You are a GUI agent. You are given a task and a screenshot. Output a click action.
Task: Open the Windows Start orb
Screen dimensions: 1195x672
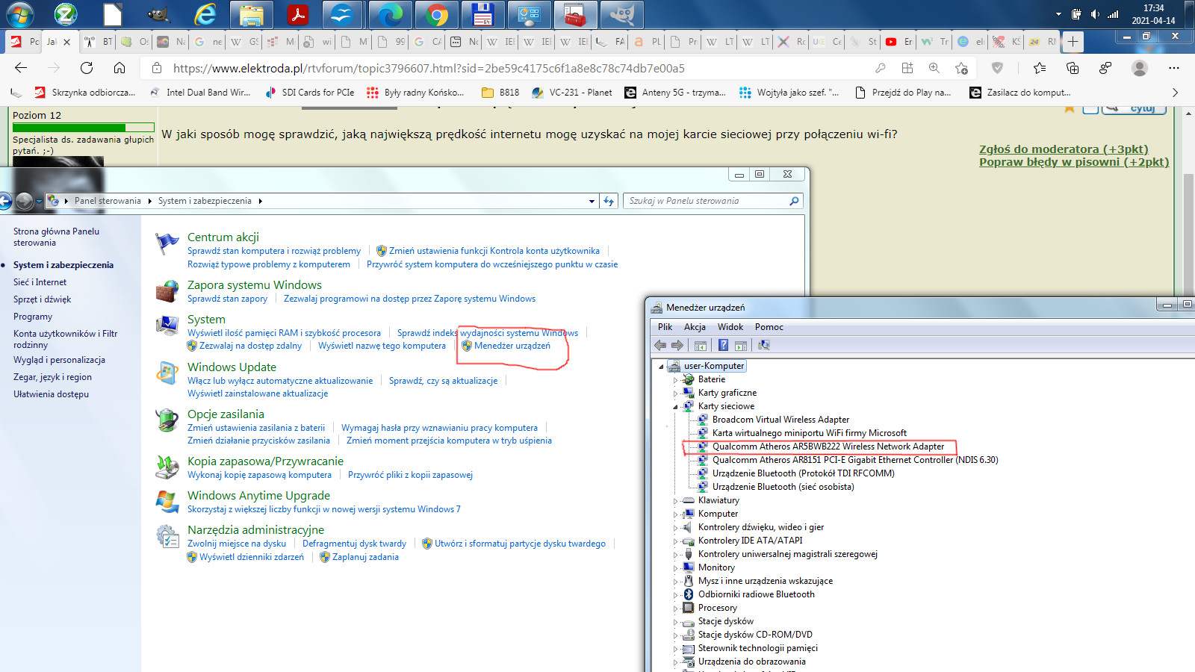click(x=19, y=14)
